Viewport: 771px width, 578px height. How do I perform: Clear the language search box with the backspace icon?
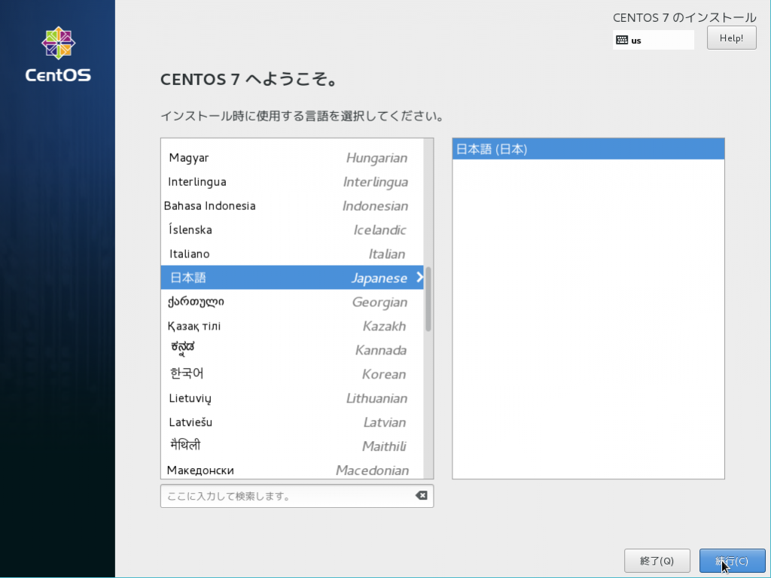click(x=422, y=495)
